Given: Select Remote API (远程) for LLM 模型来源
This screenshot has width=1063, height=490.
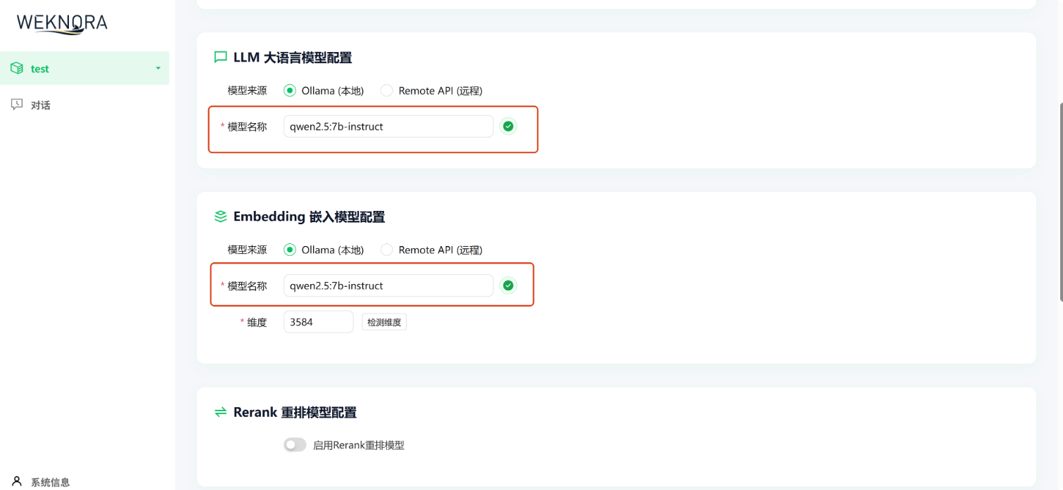Looking at the screenshot, I should pyautogui.click(x=386, y=90).
